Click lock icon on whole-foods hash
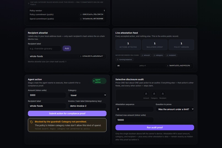Viewport: 222px width, 148px height. coord(81,56)
